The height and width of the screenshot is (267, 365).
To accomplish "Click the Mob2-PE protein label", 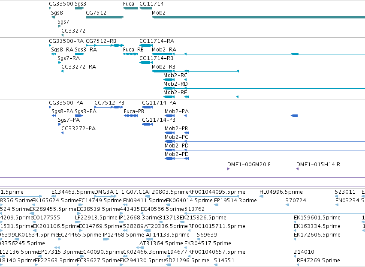I will click(x=176, y=154).
